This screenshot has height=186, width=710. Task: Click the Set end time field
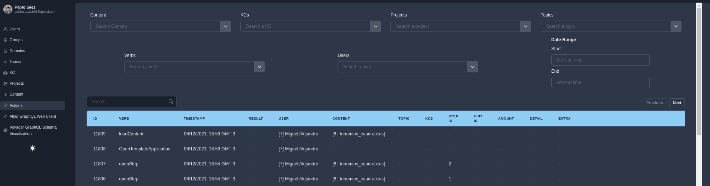pyautogui.click(x=600, y=82)
